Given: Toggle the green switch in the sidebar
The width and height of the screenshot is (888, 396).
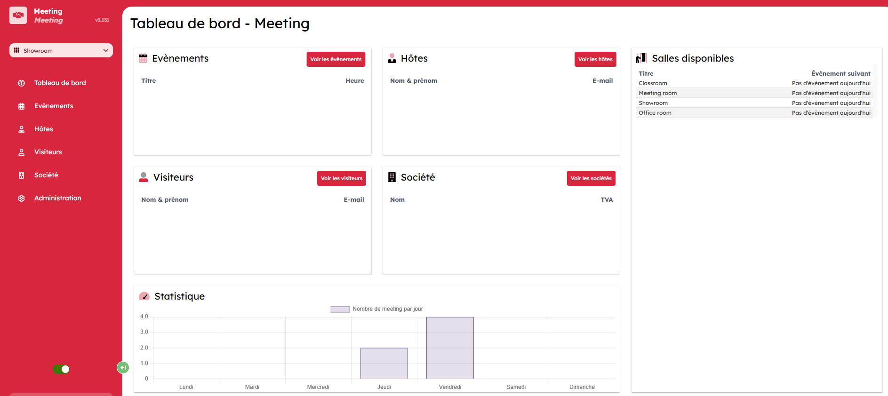Looking at the screenshot, I should (x=61, y=369).
